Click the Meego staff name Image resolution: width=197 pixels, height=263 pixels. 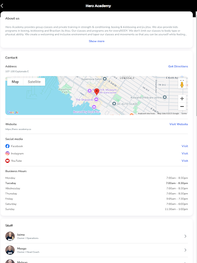point(22,249)
